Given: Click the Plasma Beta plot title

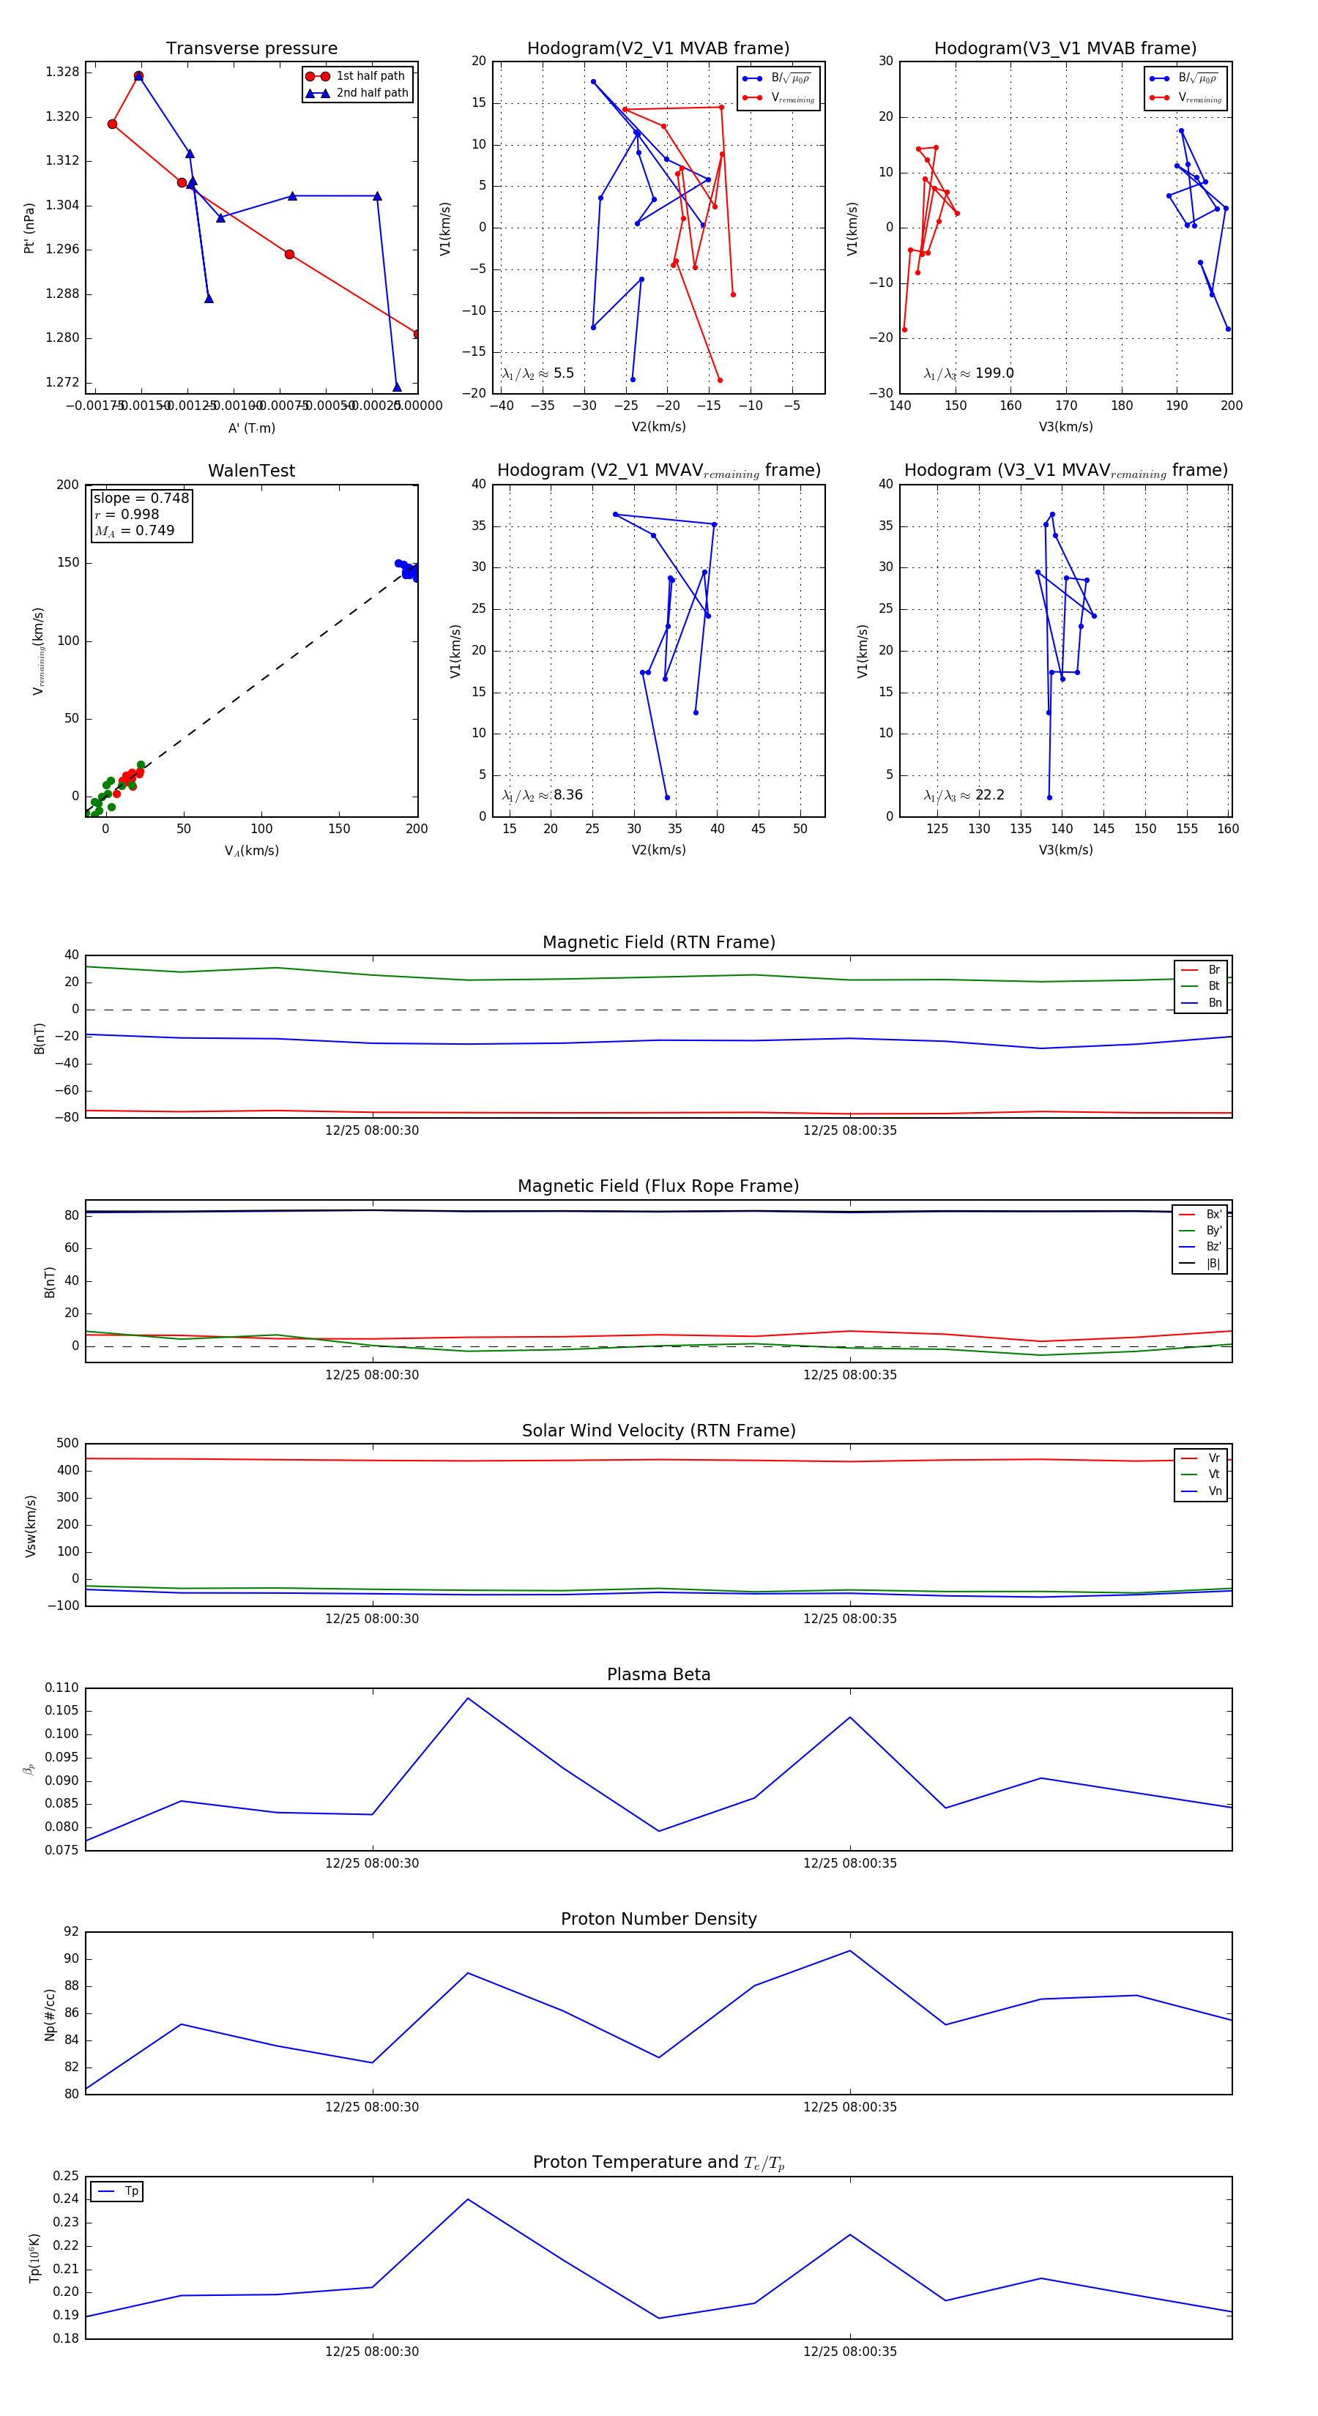Looking at the screenshot, I should pyautogui.click(x=658, y=1674).
